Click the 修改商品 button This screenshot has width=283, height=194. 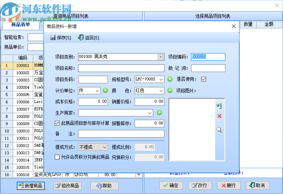click(67, 186)
